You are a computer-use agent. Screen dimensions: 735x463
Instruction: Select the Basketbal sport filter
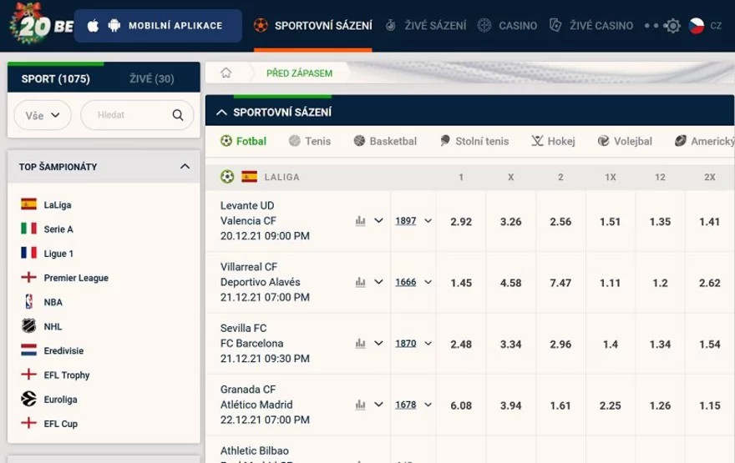(x=385, y=142)
